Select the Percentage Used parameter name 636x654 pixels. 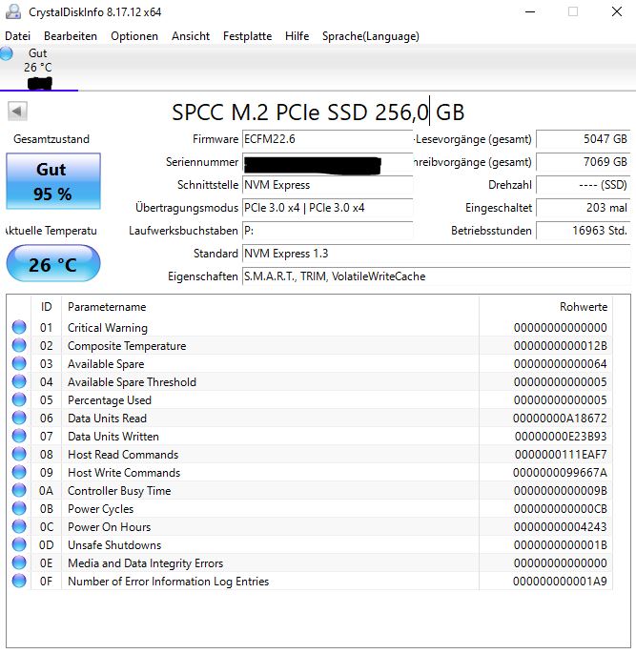[110, 400]
